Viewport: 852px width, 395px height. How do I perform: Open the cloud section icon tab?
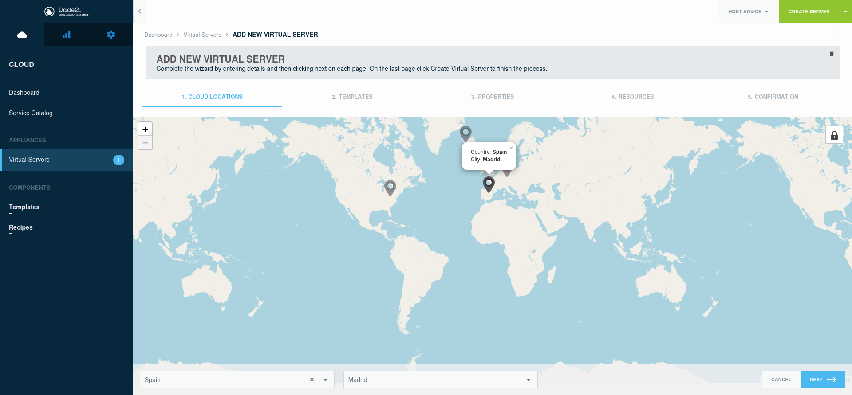[22, 35]
